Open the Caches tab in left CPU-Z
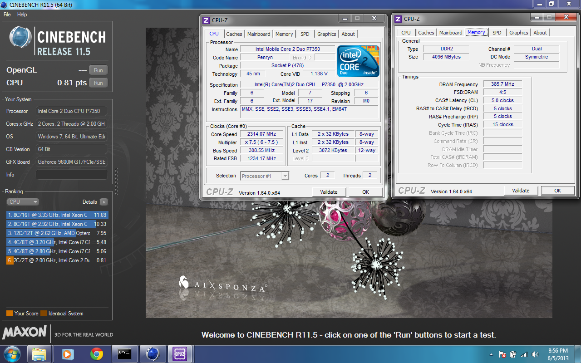 (x=234, y=34)
